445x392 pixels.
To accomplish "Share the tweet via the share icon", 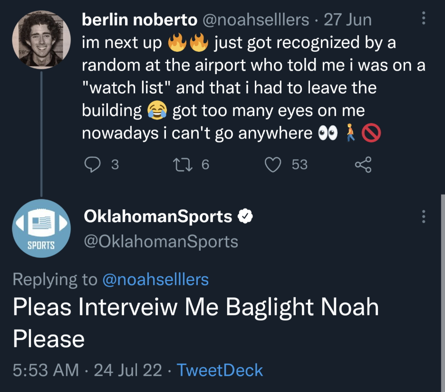I will click(x=363, y=165).
